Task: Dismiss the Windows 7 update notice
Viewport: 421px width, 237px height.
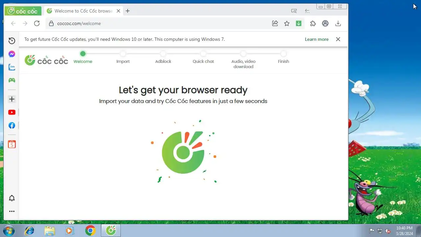Action: tap(338, 39)
